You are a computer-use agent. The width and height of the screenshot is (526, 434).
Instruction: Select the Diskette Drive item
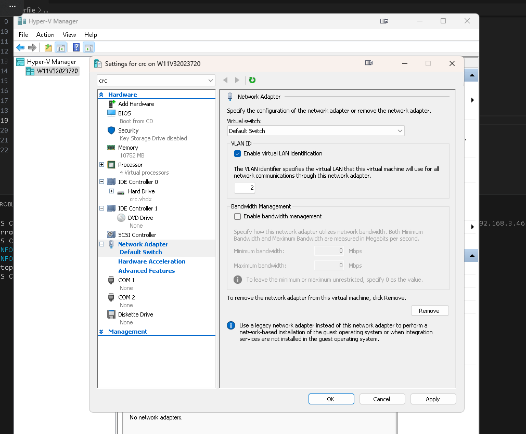coord(135,314)
